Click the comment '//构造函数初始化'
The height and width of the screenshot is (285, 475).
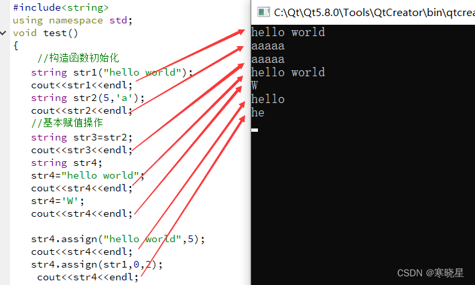click(x=78, y=58)
